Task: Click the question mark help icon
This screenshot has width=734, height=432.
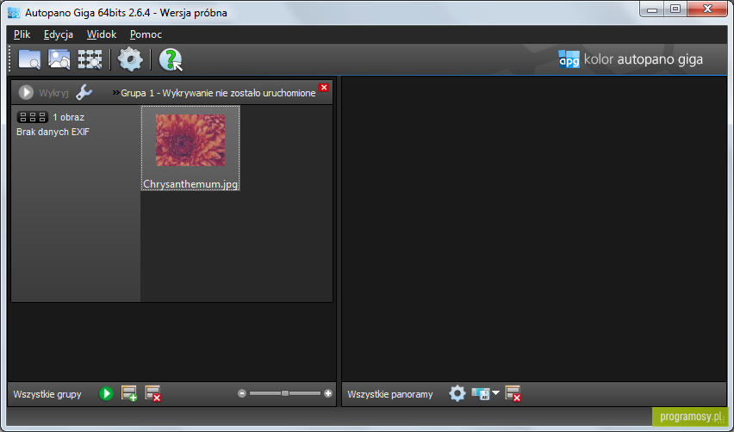Action: (171, 60)
